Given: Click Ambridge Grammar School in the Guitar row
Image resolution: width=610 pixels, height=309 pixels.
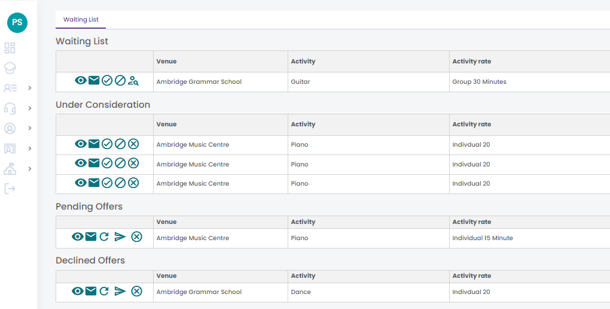Looking at the screenshot, I should tap(199, 82).
